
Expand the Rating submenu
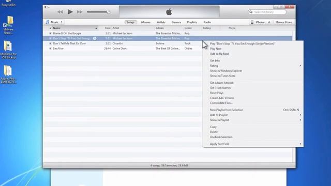click(x=253, y=66)
